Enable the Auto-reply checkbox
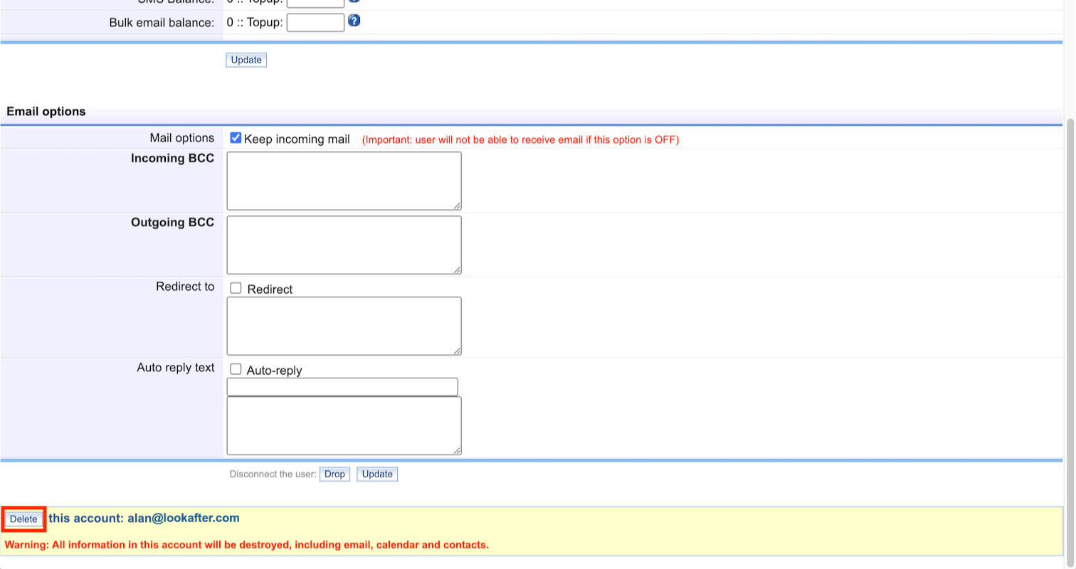This screenshot has width=1076, height=569. coord(236,369)
